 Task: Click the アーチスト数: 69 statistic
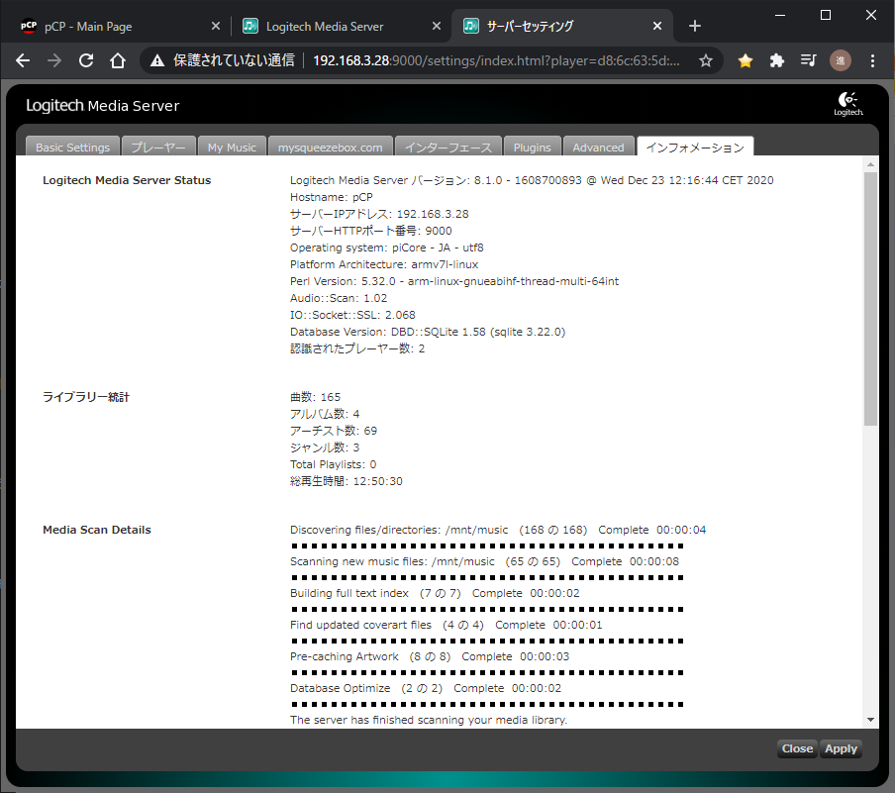[x=334, y=431]
